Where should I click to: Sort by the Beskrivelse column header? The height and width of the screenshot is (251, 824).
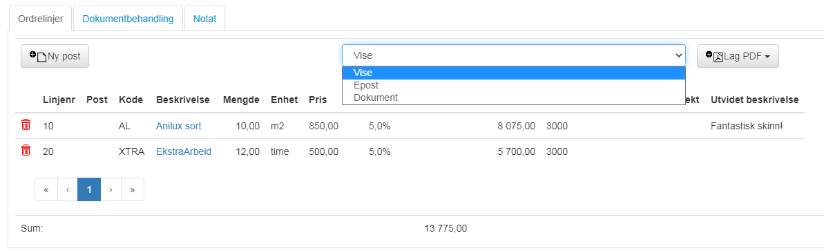click(183, 100)
